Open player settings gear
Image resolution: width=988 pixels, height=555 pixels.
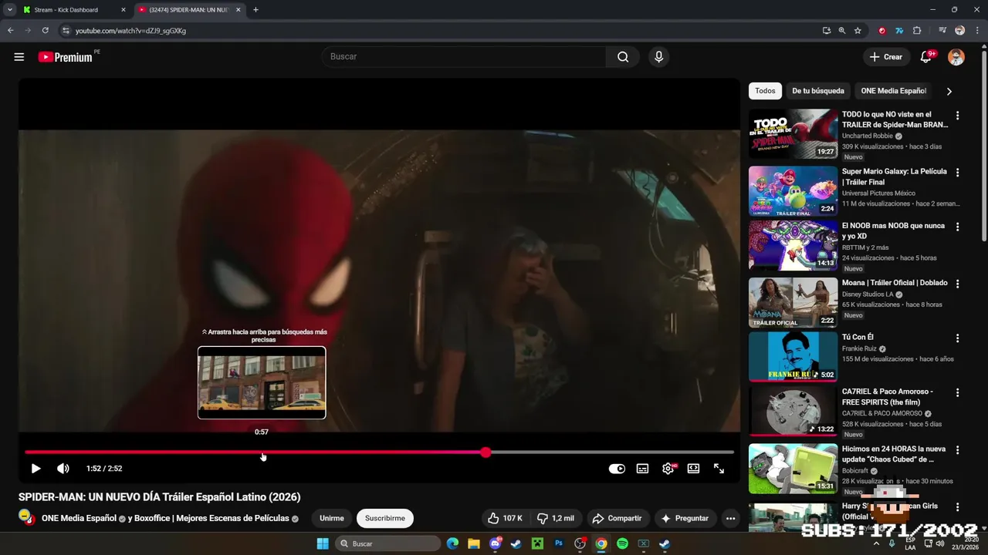[668, 469]
